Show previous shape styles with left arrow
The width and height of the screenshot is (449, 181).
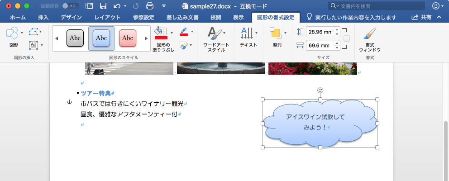[57, 38]
